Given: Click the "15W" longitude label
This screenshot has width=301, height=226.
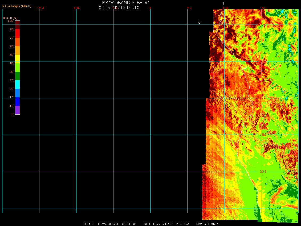Looking at the screenshot, I should [40, 8].
